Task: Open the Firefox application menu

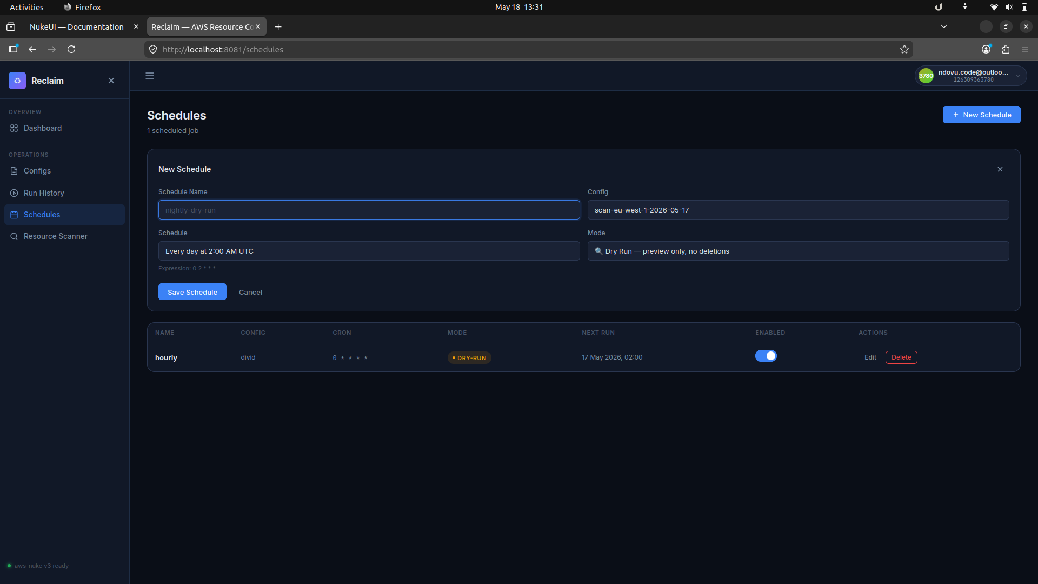Action: pyautogui.click(x=1025, y=49)
